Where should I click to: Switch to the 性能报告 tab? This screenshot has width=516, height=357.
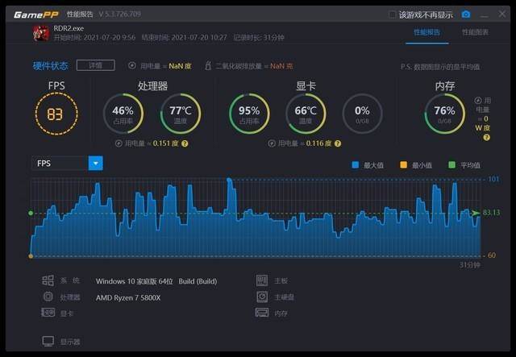tap(427, 32)
